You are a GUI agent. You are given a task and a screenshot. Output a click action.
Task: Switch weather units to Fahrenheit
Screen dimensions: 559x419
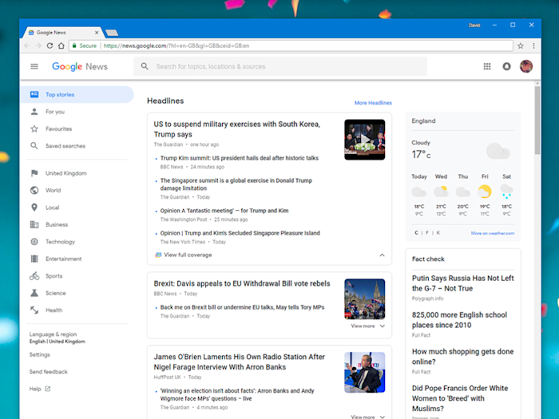[427, 233]
